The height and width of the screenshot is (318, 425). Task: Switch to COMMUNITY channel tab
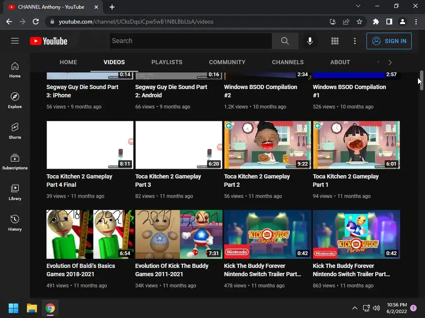pos(227,62)
